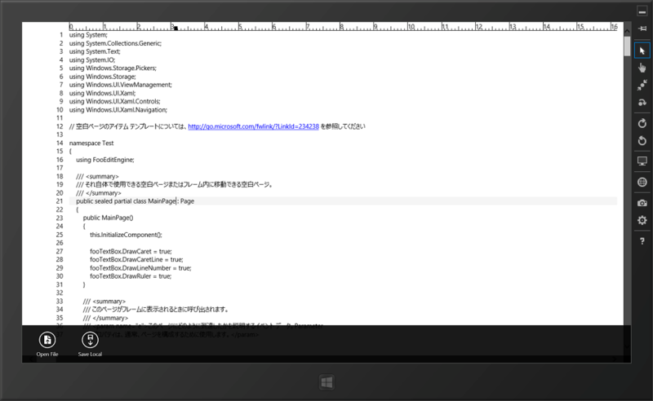Click 'namespace Test' text

point(91,143)
